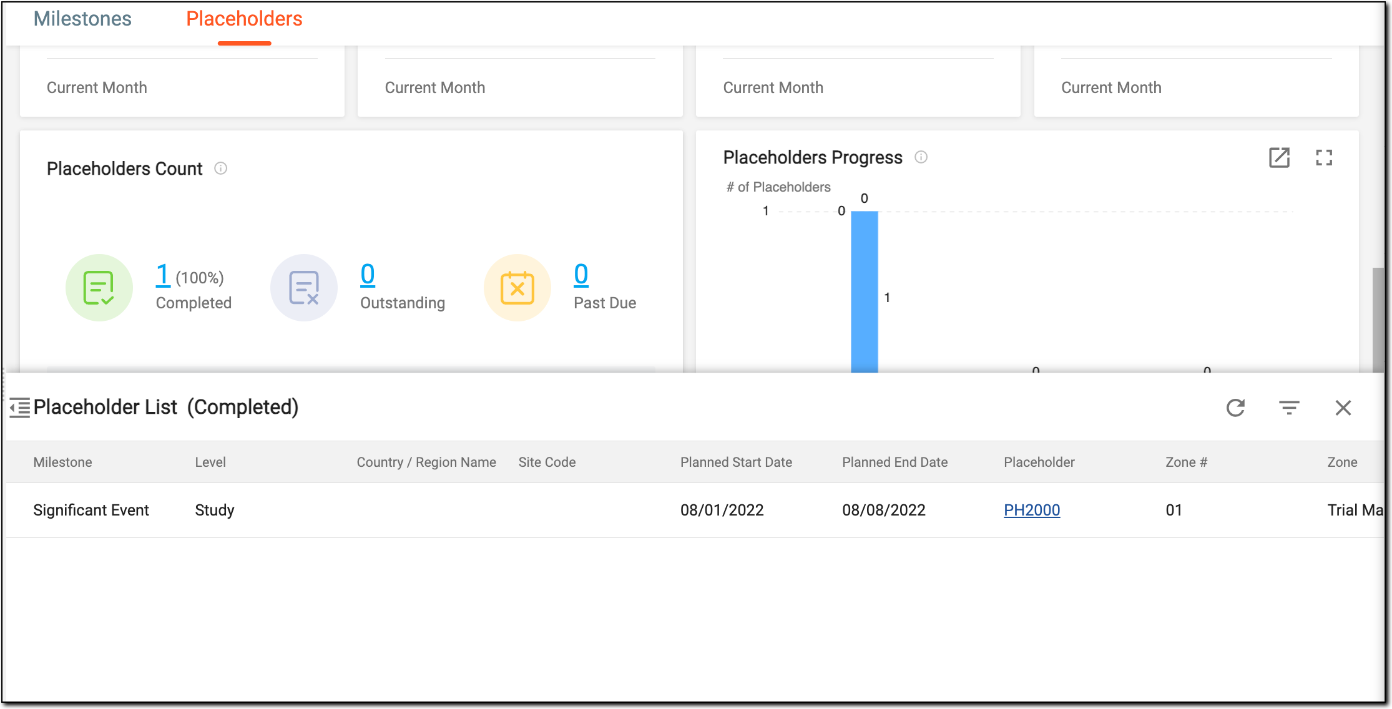Image resolution: width=1392 pixels, height=709 pixels.
Task: Switch to the Milestones tab
Action: click(x=82, y=19)
